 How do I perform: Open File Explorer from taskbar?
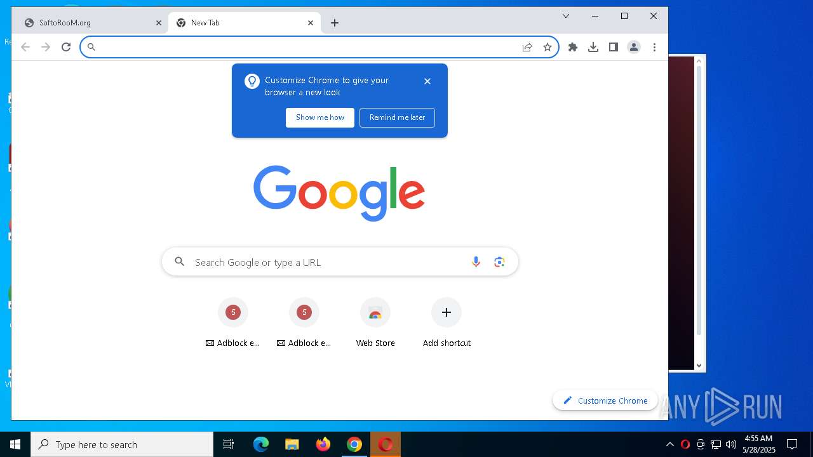click(292, 444)
